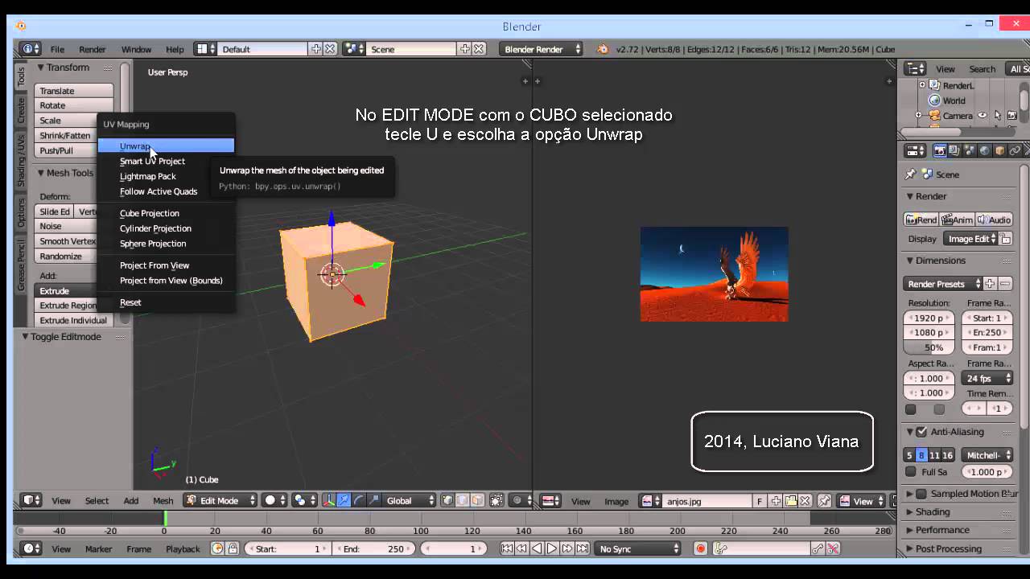Enable Full Sample checkbox

(x=911, y=472)
